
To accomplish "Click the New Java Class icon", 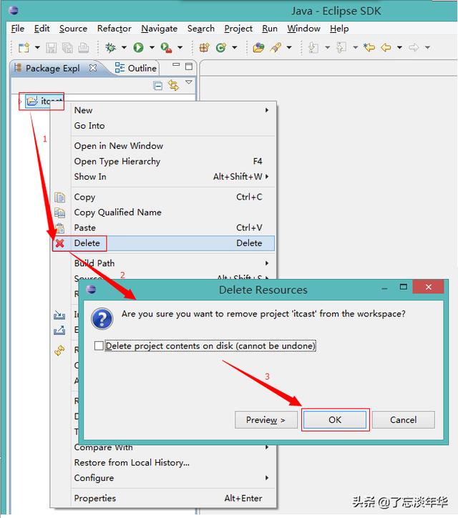I will click(x=221, y=47).
